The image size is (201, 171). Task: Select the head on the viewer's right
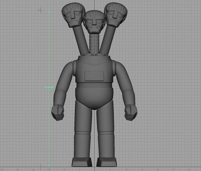(x=116, y=15)
